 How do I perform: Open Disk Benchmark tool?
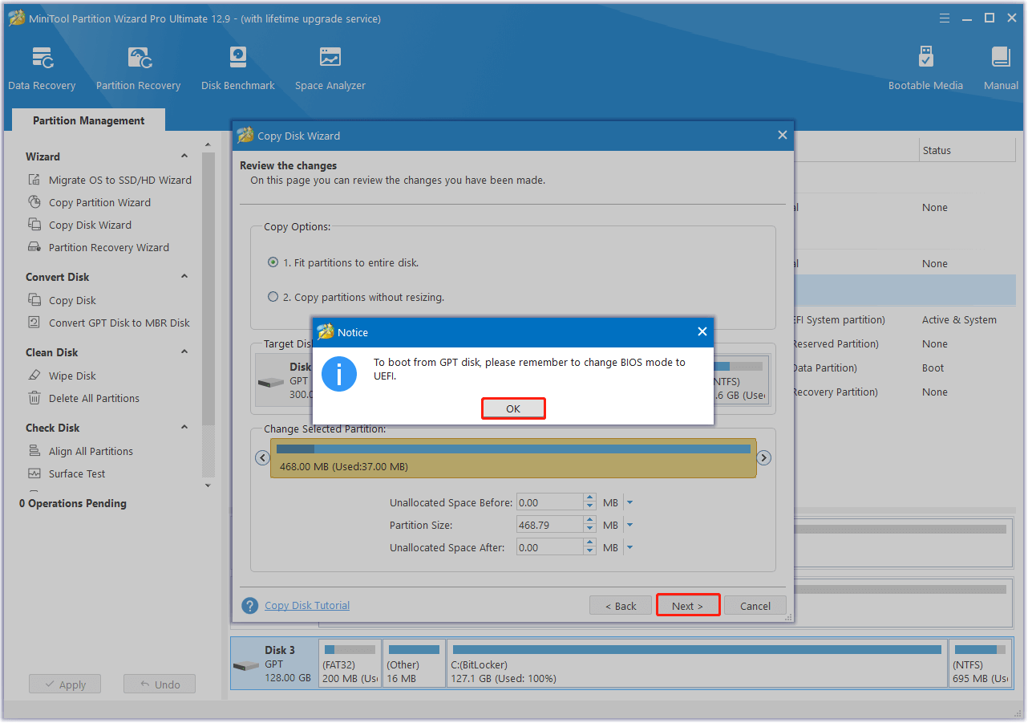(238, 69)
